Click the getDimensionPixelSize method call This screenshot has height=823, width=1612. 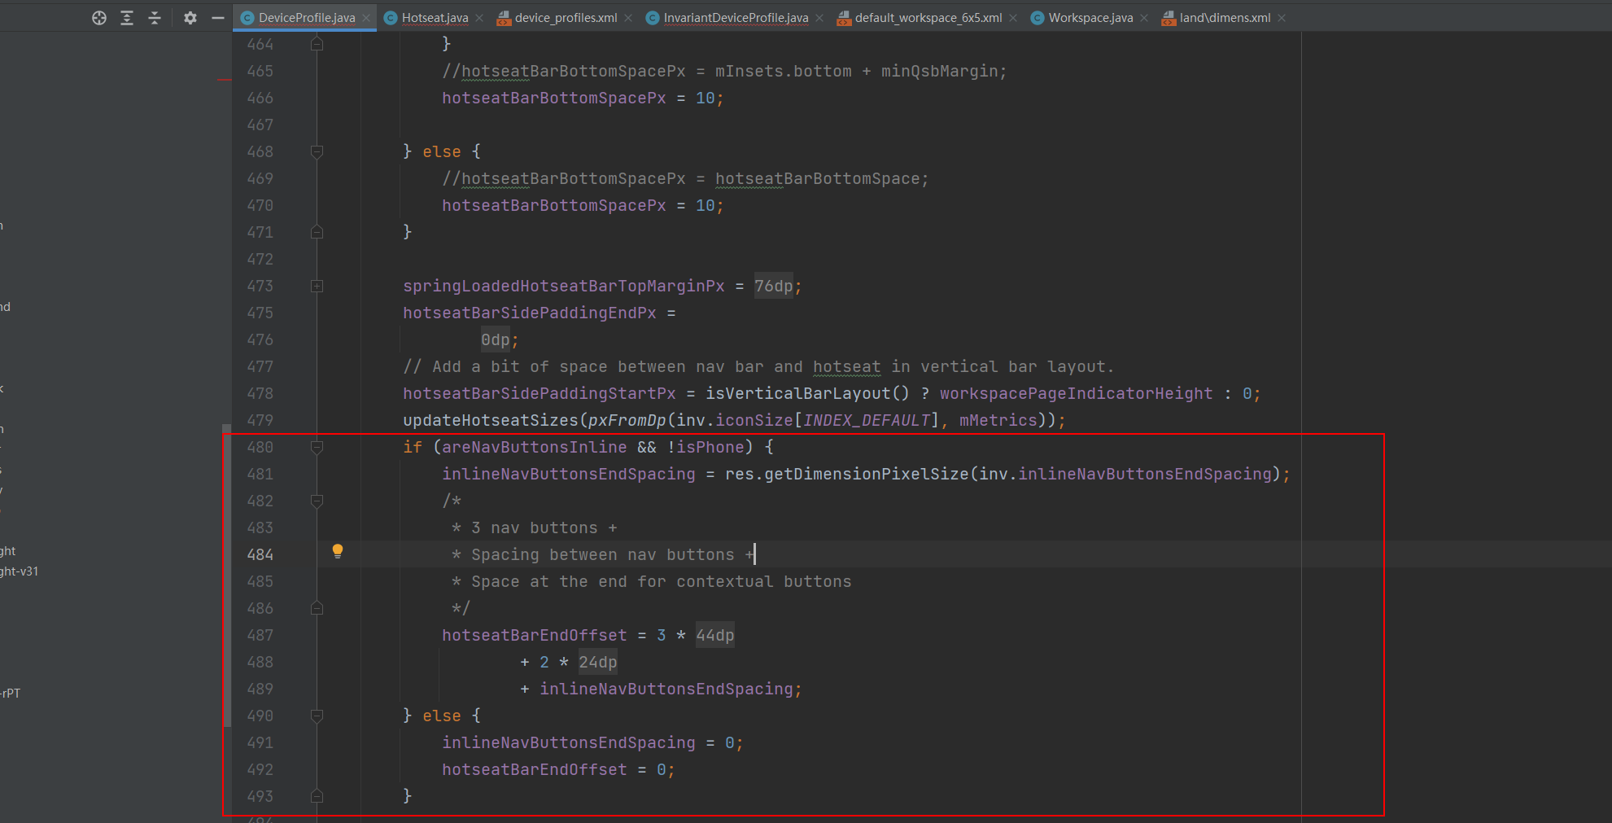click(867, 474)
